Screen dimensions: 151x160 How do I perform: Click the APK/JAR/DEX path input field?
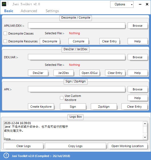tap(77, 25)
